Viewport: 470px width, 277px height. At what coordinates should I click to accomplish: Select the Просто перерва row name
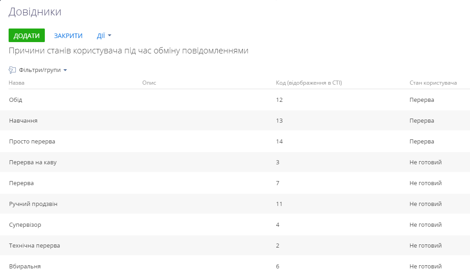click(x=32, y=142)
